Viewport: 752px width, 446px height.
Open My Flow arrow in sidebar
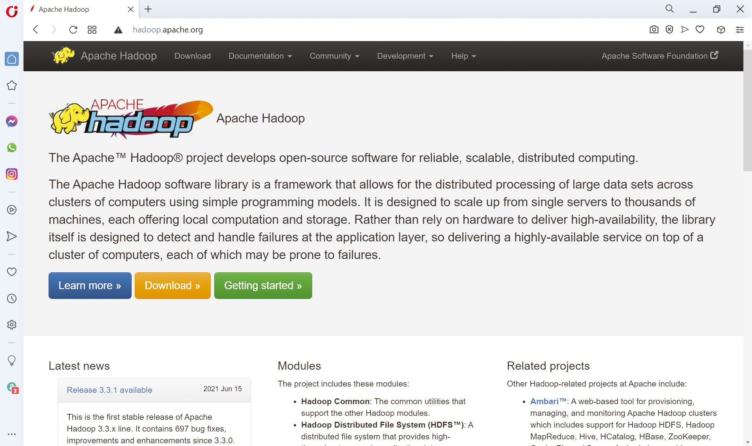coord(12,236)
